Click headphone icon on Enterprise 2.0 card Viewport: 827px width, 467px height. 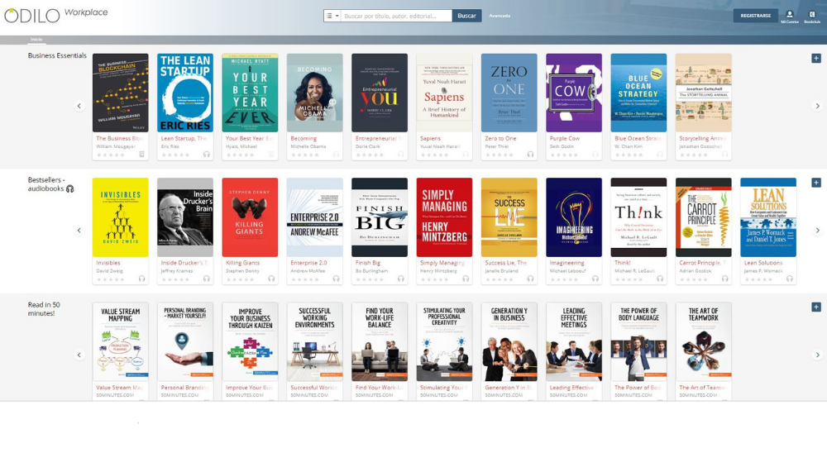pos(336,279)
